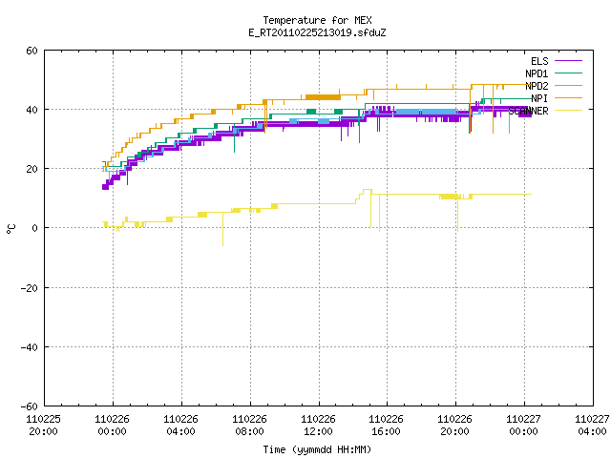Screen dimensions: 611x458
Task: Click the NPI legend label
Action: pos(539,98)
